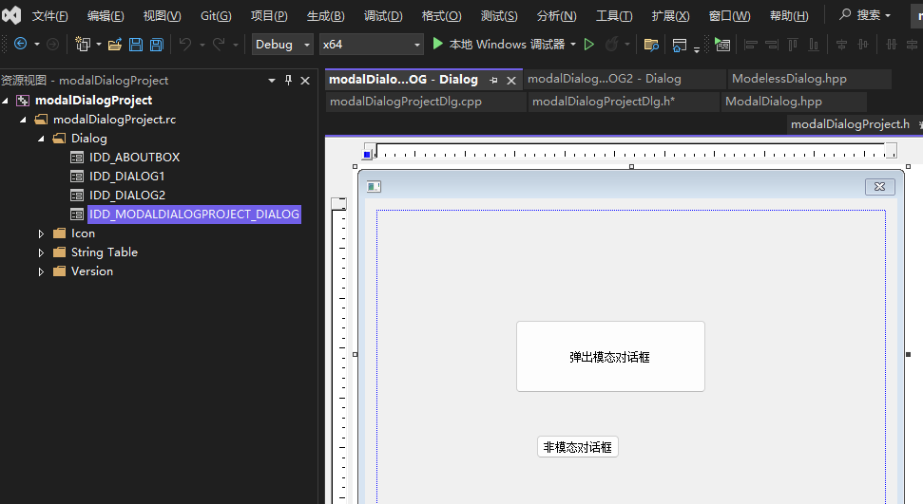Open the debugger target dropdown arrow
Screen dimensions: 923x504
click(573, 44)
